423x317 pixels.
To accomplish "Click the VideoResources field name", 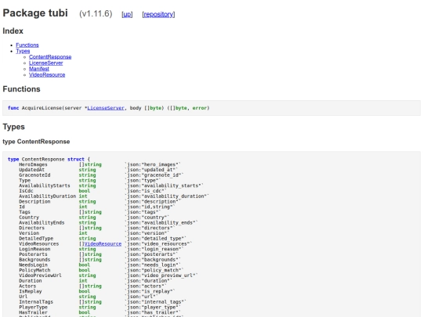I will click(x=39, y=243).
